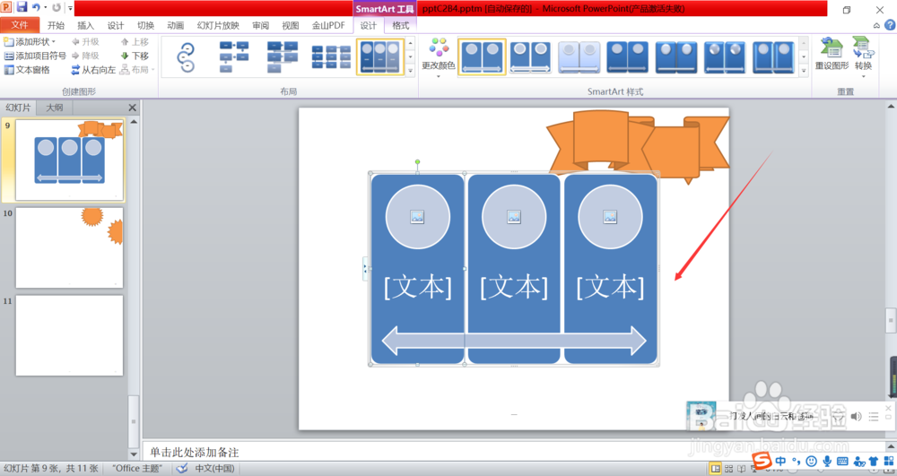This screenshot has width=897, height=476.
Task: Select the fourth SmartArt style thumbnail
Action: (x=628, y=57)
